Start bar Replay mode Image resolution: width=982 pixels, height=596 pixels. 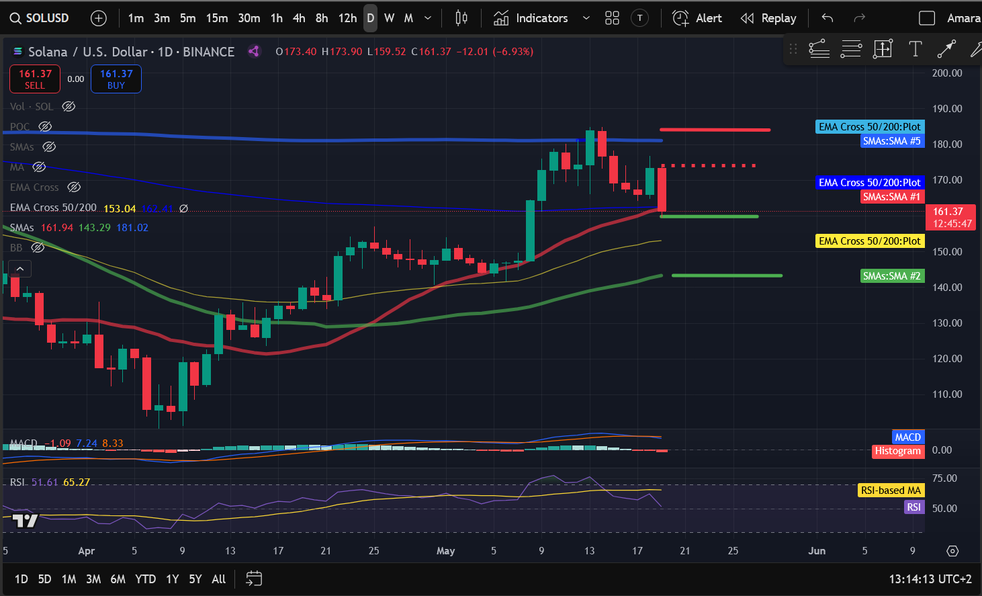pyautogui.click(x=768, y=18)
